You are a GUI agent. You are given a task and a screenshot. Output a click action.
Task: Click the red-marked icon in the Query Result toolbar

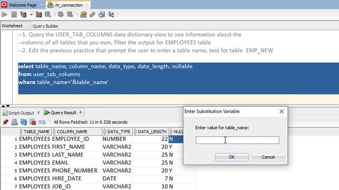coord(33,122)
